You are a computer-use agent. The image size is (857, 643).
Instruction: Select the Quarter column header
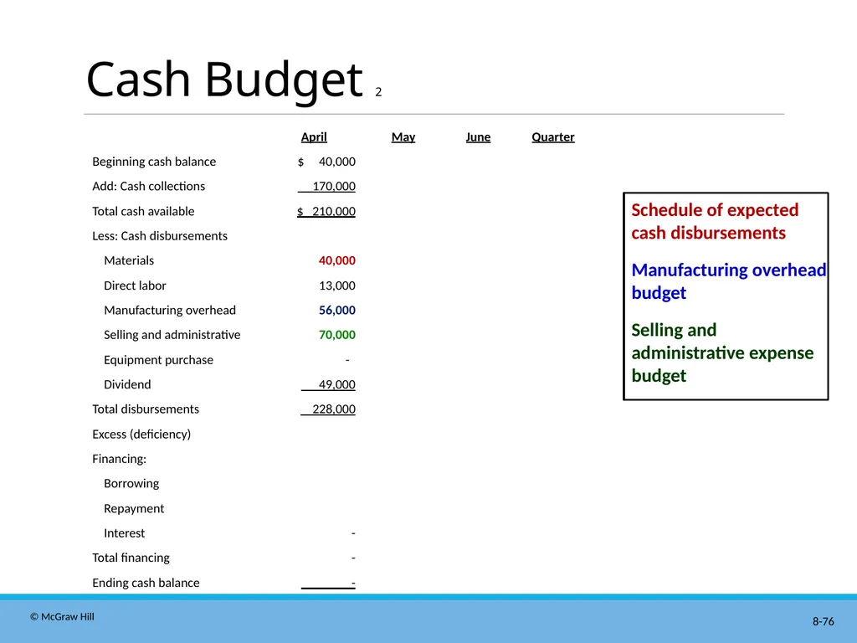click(x=553, y=136)
